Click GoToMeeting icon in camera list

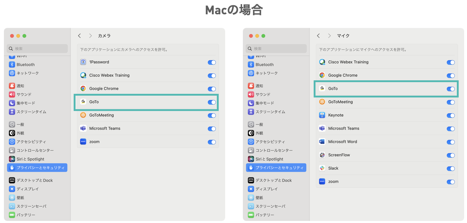click(x=83, y=115)
